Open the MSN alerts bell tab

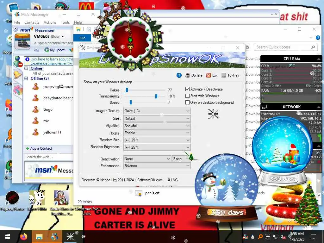[17, 74]
